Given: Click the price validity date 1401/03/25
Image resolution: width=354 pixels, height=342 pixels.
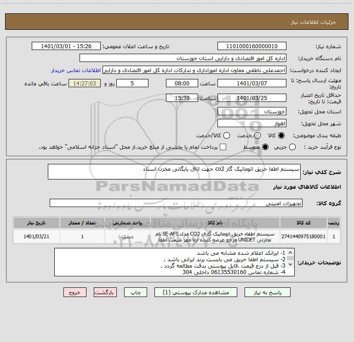Looking at the screenshot, I should (x=252, y=98).
